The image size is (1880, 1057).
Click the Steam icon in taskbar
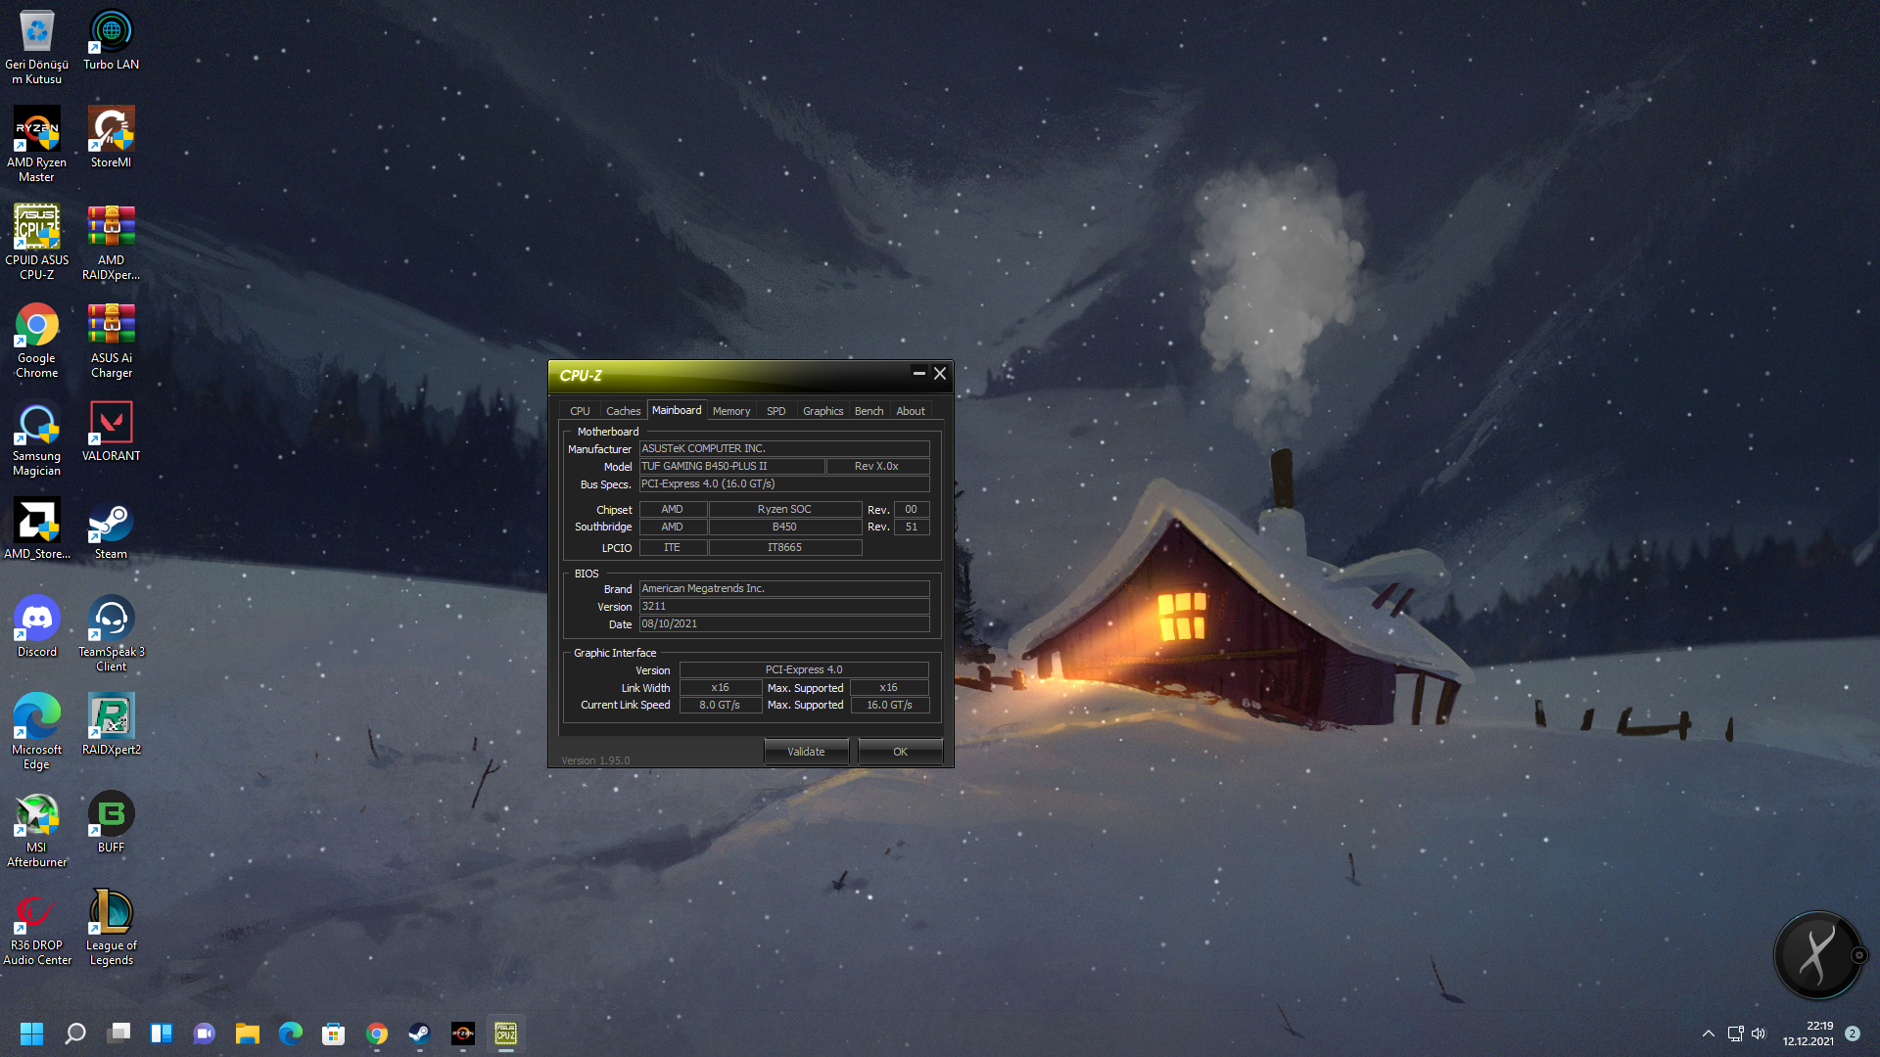419,1034
